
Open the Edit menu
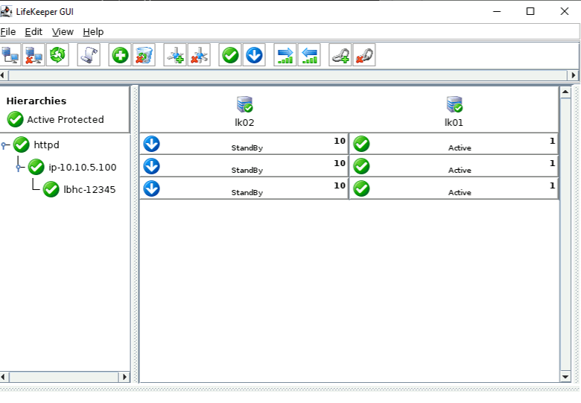pos(34,32)
